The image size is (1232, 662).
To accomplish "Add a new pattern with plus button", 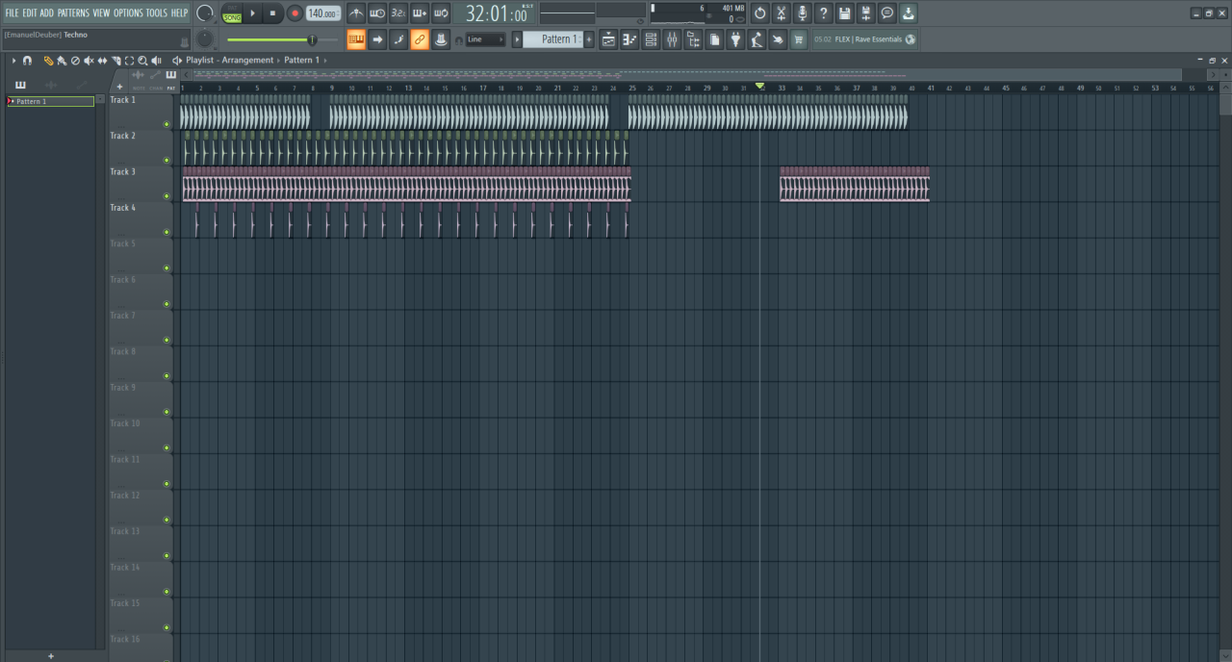I will click(590, 39).
